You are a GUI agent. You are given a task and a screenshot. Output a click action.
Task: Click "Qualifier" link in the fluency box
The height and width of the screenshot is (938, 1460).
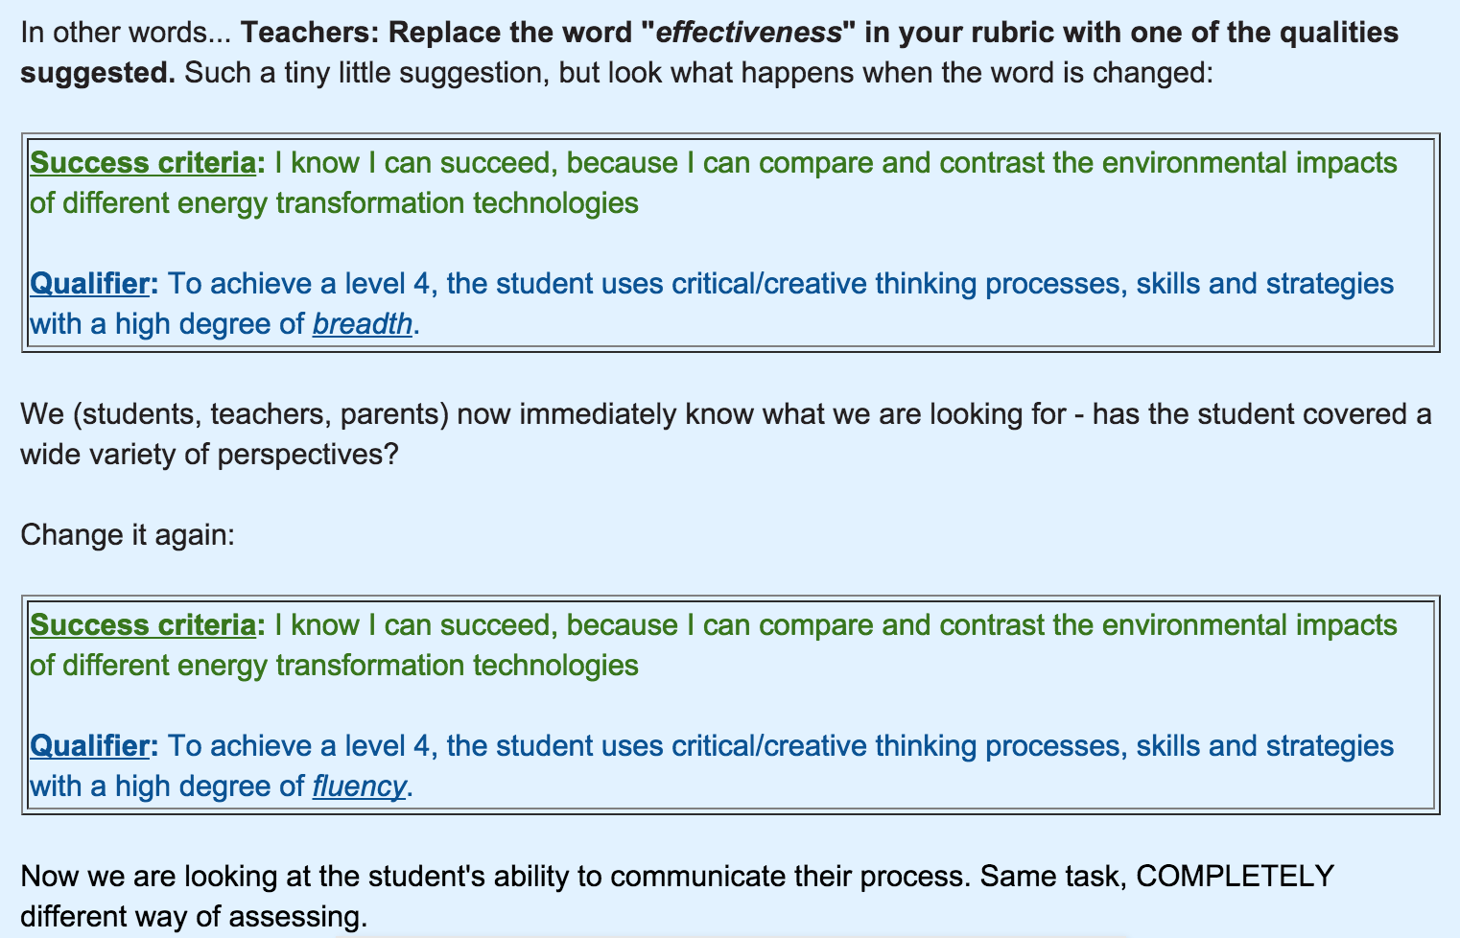click(x=90, y=746)
